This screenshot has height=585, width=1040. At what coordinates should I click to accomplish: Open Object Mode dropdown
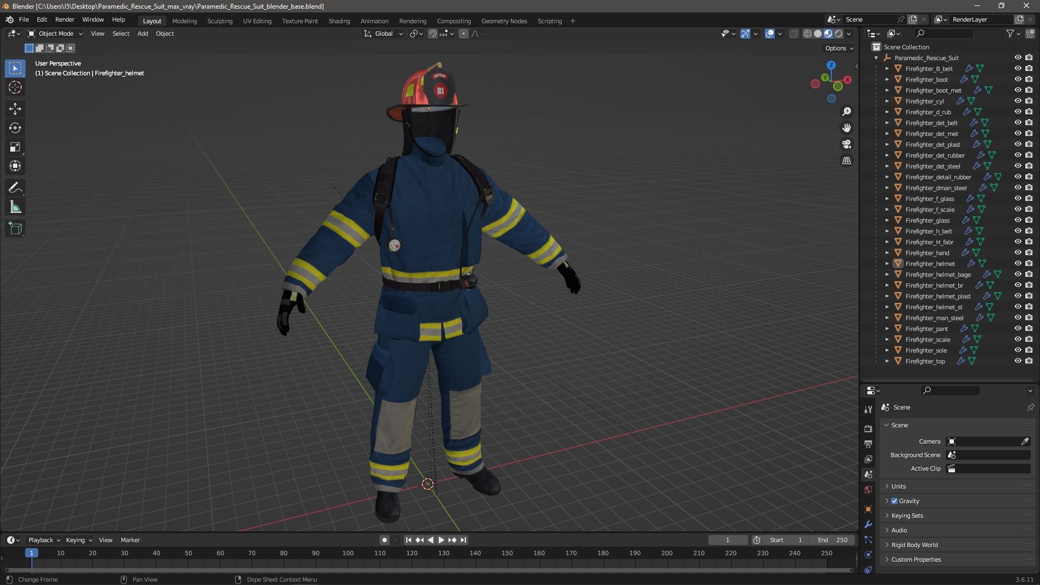point(55,34)
